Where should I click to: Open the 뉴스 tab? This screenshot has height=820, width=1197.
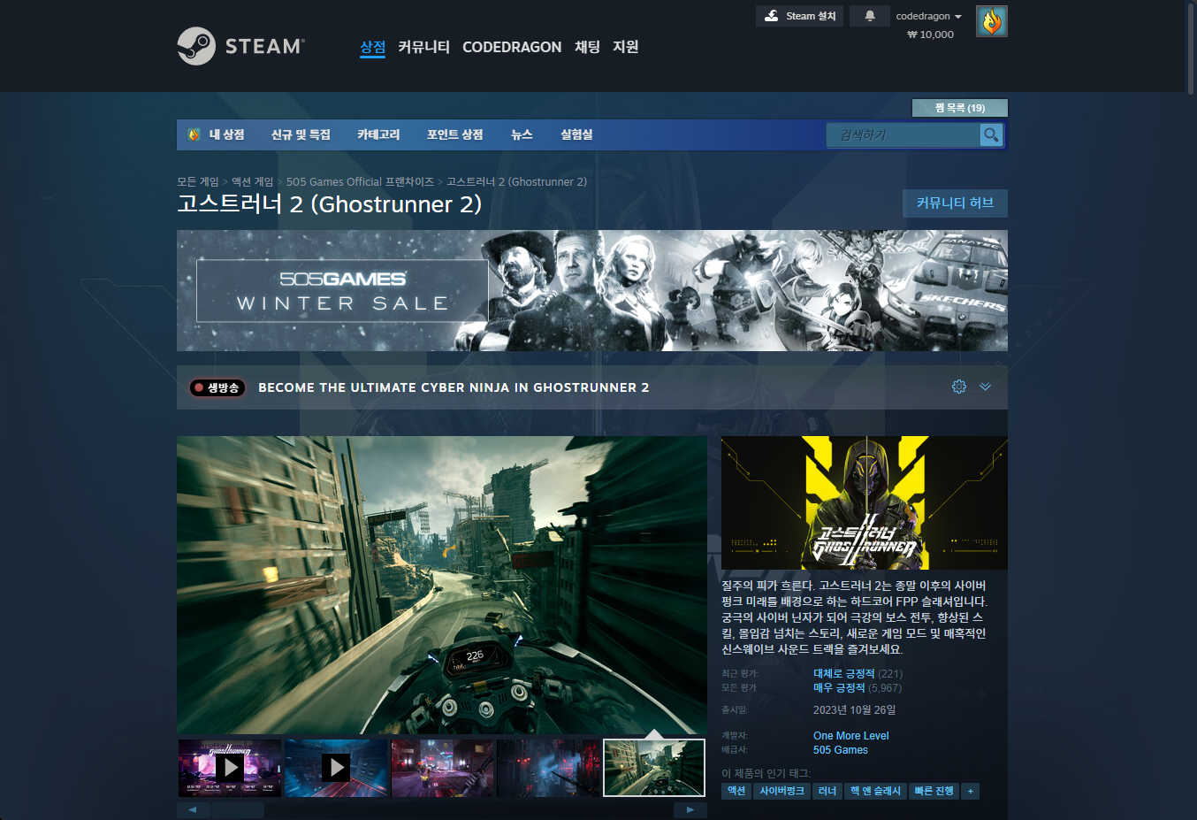click(522, 134)
